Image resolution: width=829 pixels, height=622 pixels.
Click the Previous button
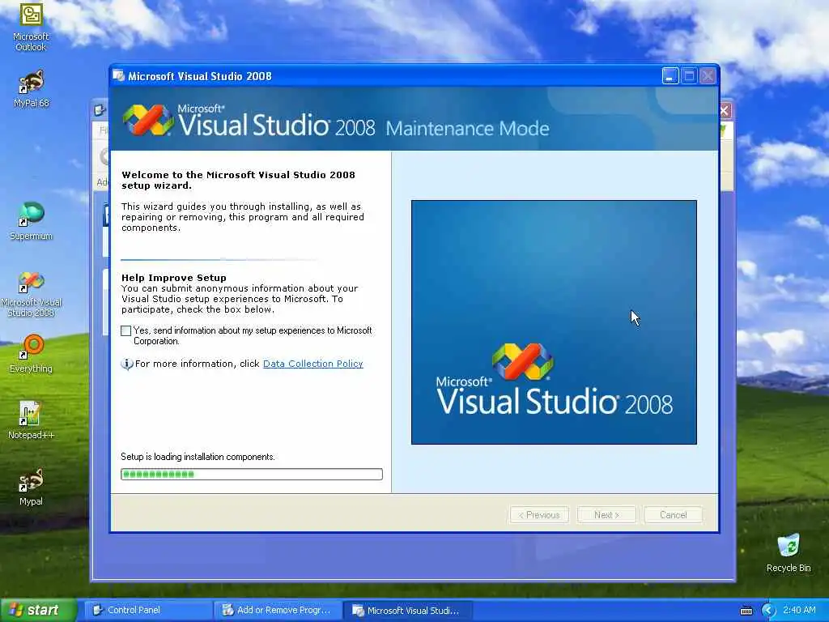pyautogui.click(x=539, y=515)
